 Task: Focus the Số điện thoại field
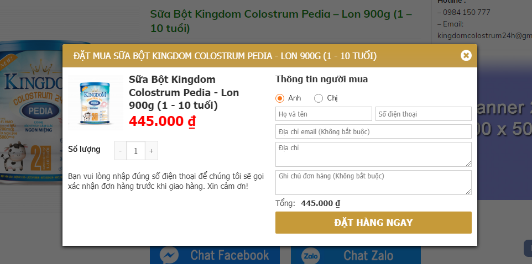coord(423,114)
